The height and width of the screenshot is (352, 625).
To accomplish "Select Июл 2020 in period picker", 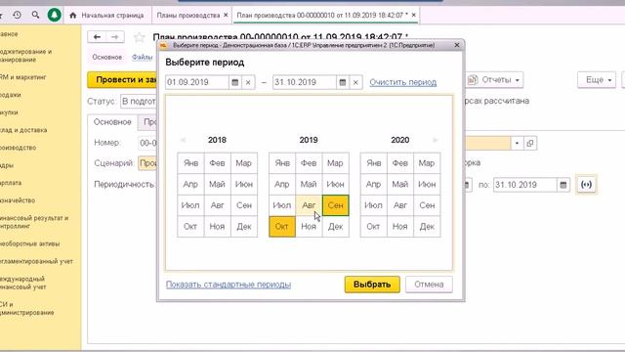I will click(373, 205).
